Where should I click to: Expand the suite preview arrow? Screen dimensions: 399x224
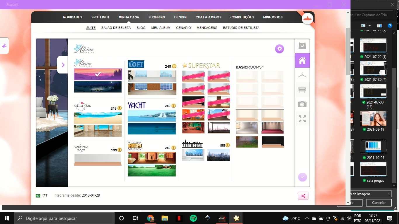[x=63, y=65]
